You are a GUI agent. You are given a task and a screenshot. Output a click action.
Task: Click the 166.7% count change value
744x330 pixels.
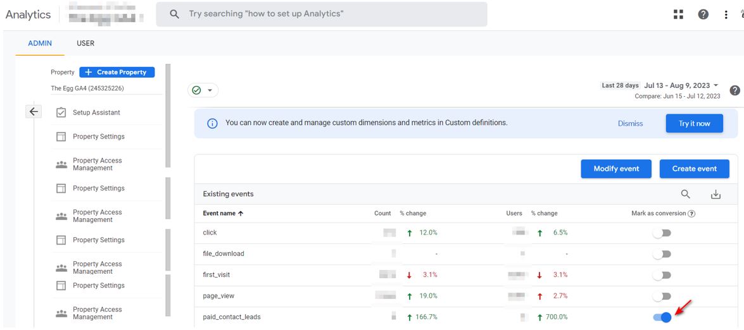tap(426, 317)
